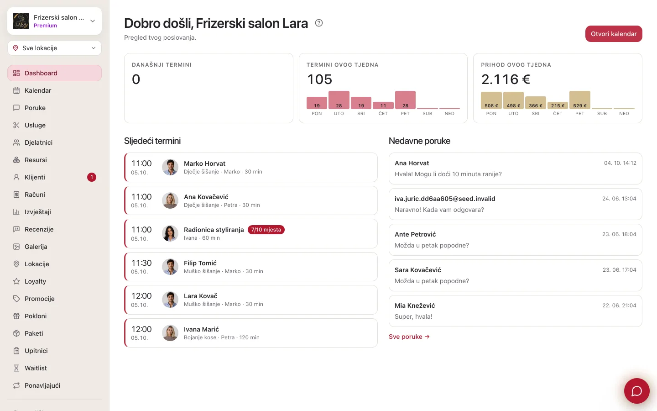Click the Promocije tag icon
The height and width of the screenshot is (411, 657).
click(x=16, y=299)
